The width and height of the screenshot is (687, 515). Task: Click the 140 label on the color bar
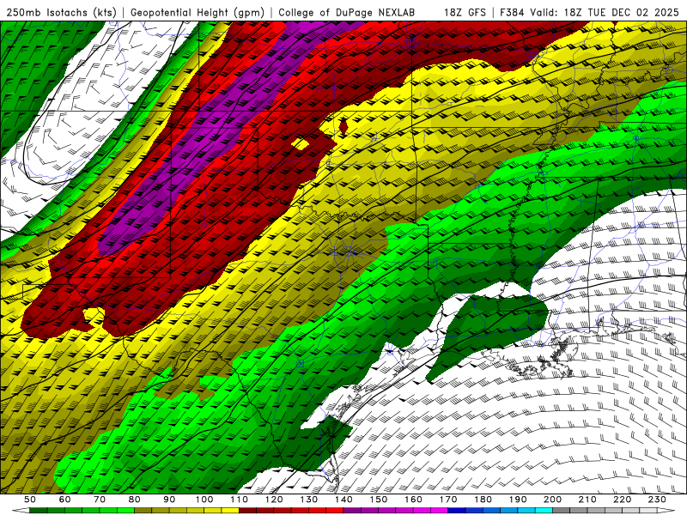[x=343, y=500]
